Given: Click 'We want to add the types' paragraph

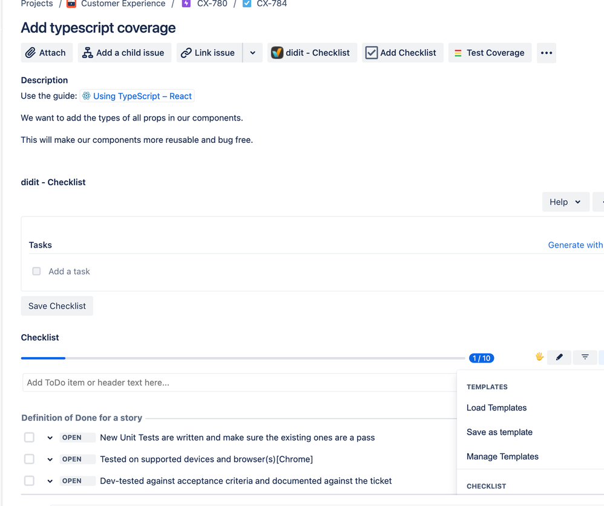Looking at the screenshot, I should point(132,118).
